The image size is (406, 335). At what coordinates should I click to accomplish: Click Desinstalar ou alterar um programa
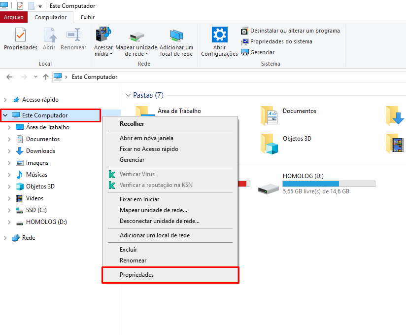click(295, 31)
